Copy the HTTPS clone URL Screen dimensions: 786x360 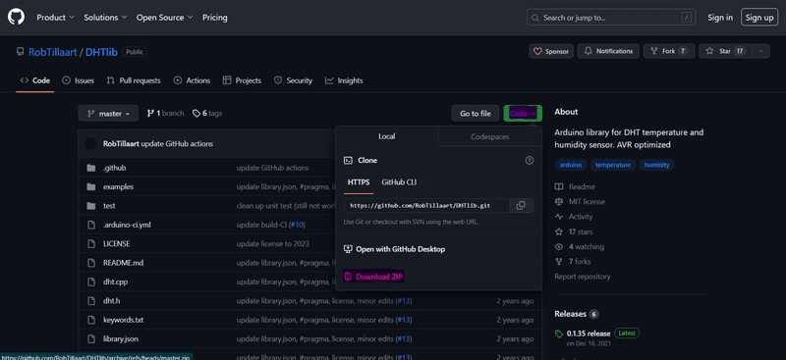pyautogui.click(x=522, y=205)
